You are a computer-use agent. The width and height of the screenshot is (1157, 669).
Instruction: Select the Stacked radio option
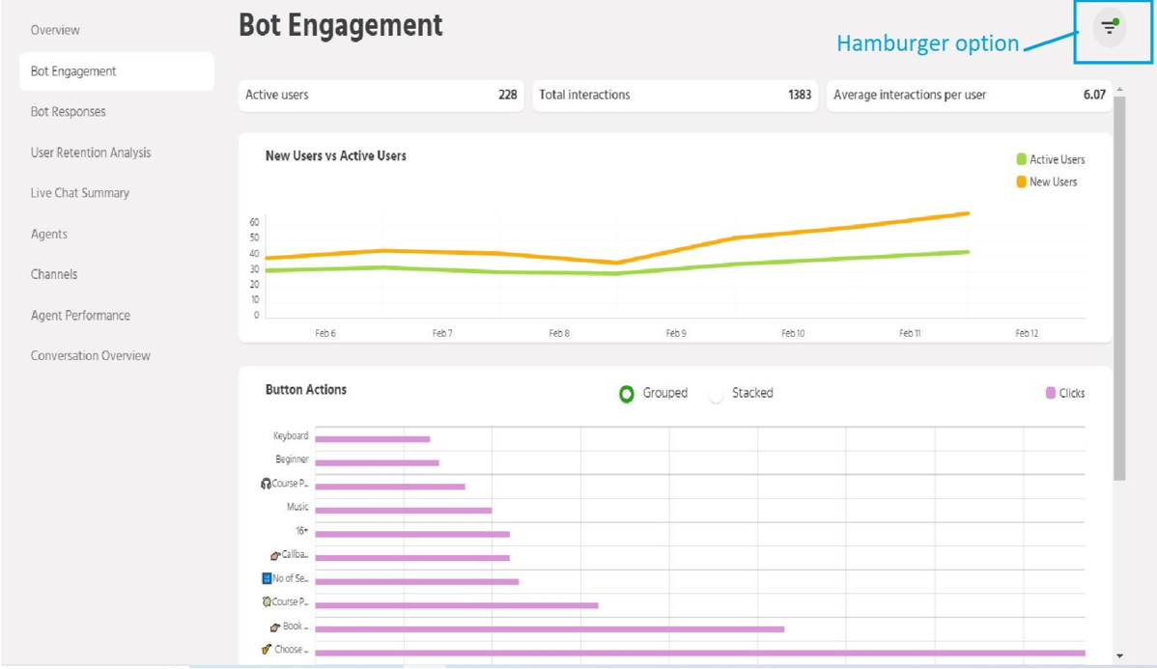tap(716, 394)
